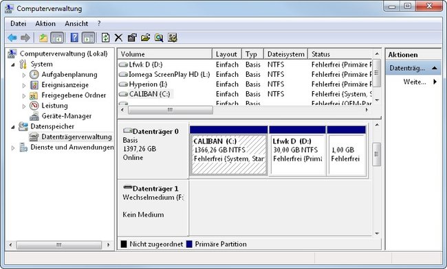Select Geräte-Manager in the tree
The image size is (447, 269).
pyautogui.click(x=67, y=116)
